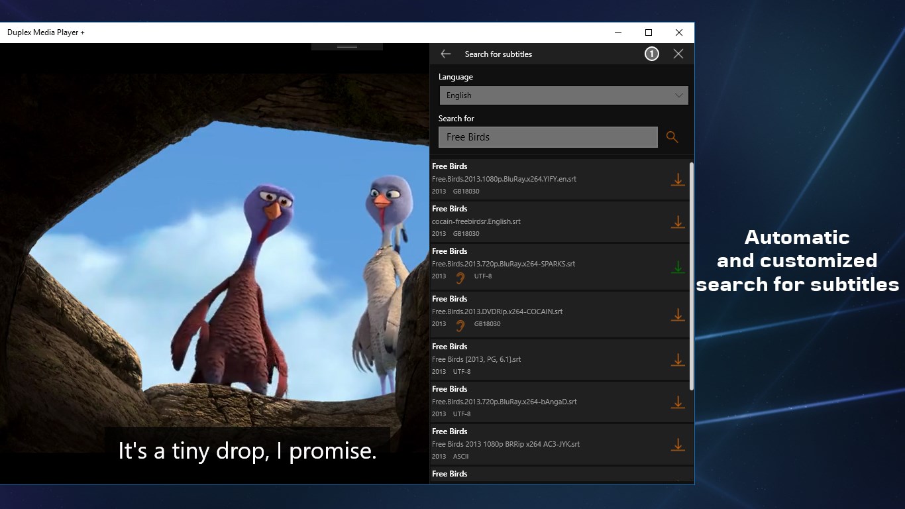Select the cocain-freebirdsr.English.srt filename
Screen dimensions: 905x509
[476, 221]
